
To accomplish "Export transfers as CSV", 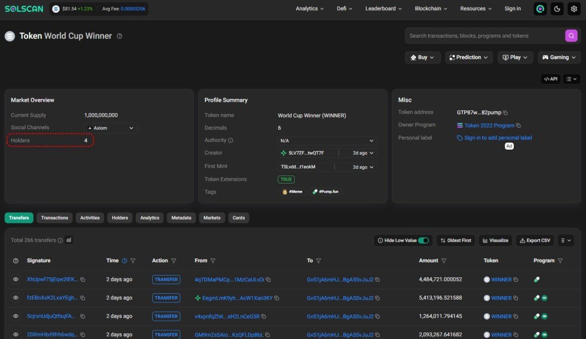I will click(535, 241).
